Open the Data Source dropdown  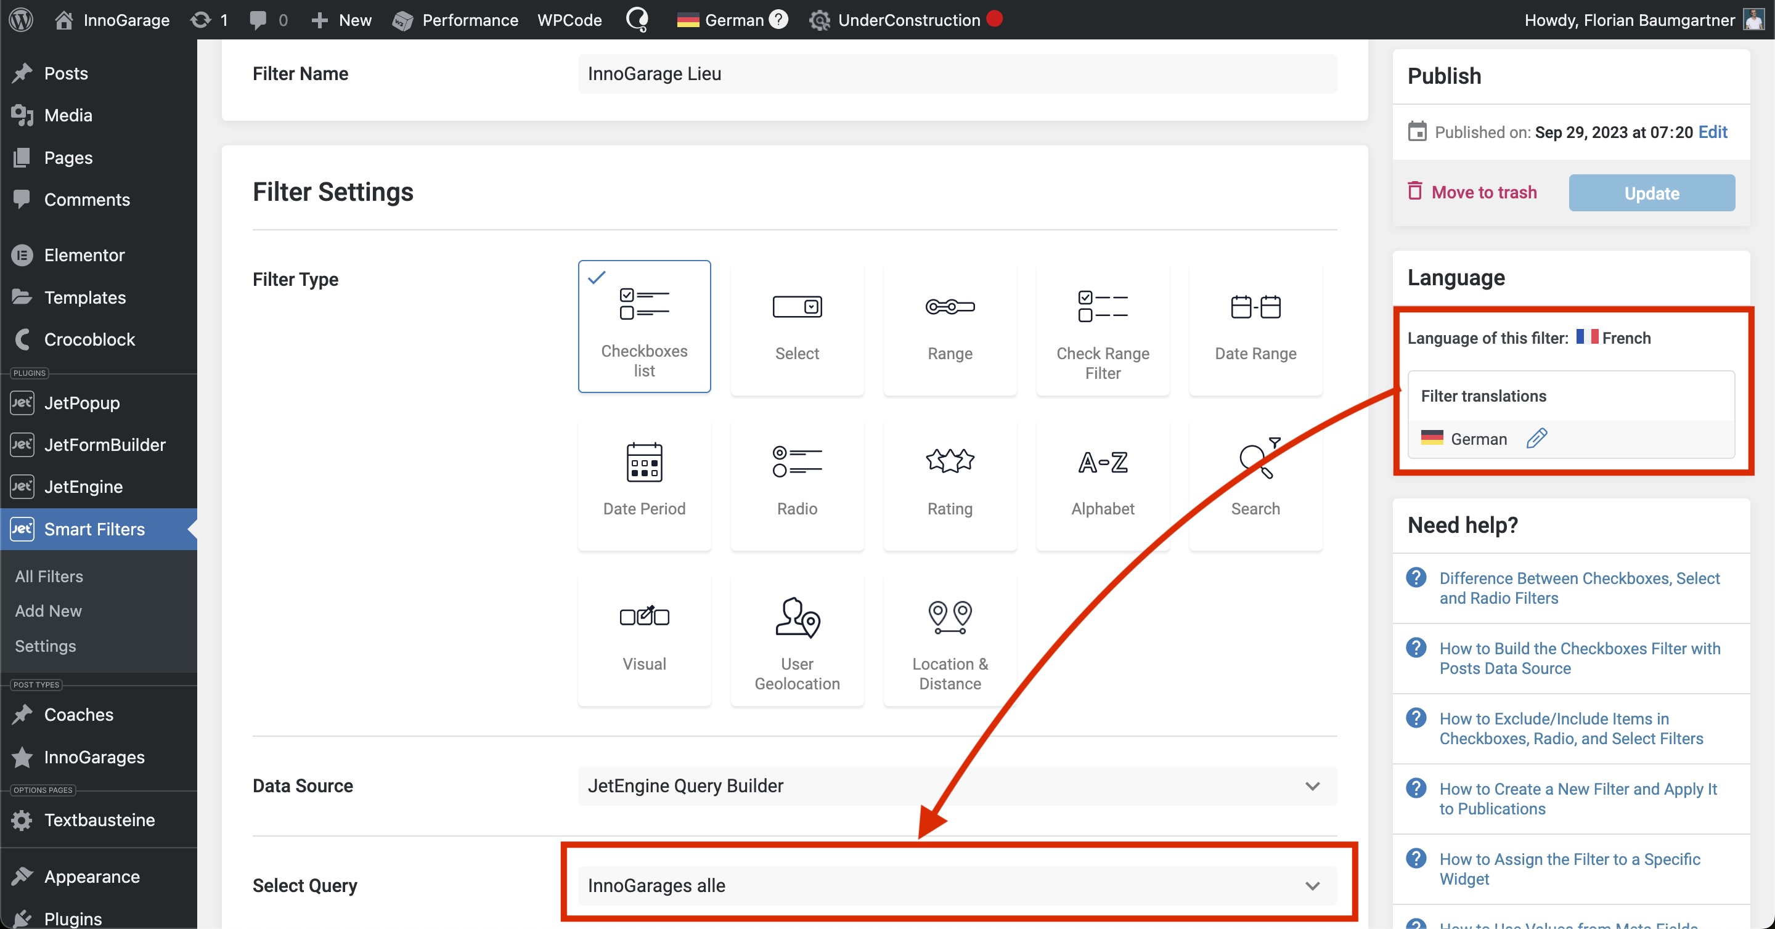[x=957, y=785]
